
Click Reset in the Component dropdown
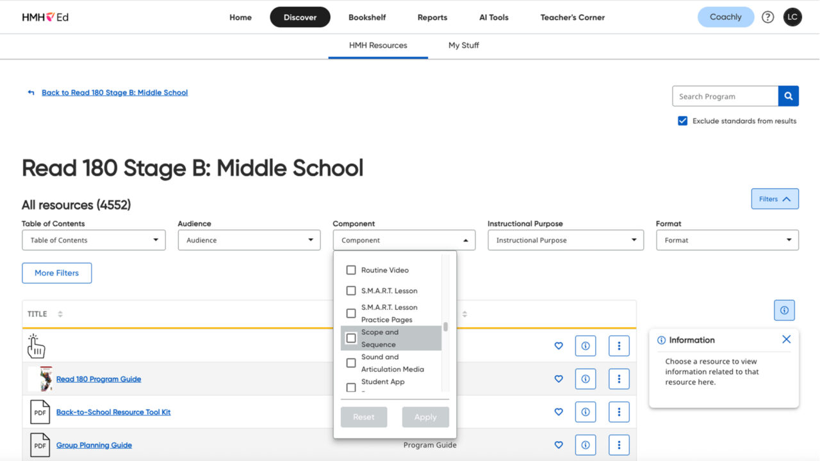coord(364,417)
